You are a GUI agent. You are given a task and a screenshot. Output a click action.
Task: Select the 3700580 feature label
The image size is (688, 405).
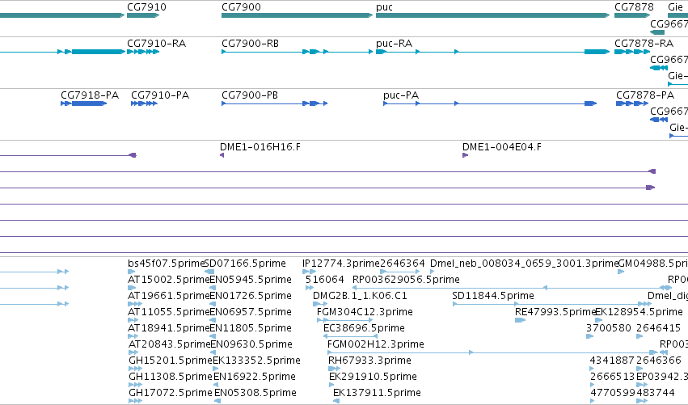pos(609,328)
